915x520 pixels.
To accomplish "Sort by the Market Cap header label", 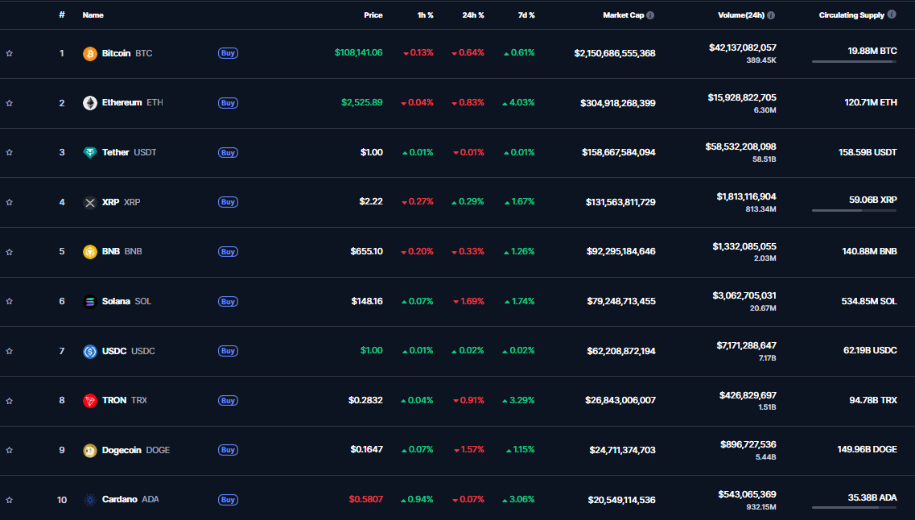I will [x=623, y=15].
